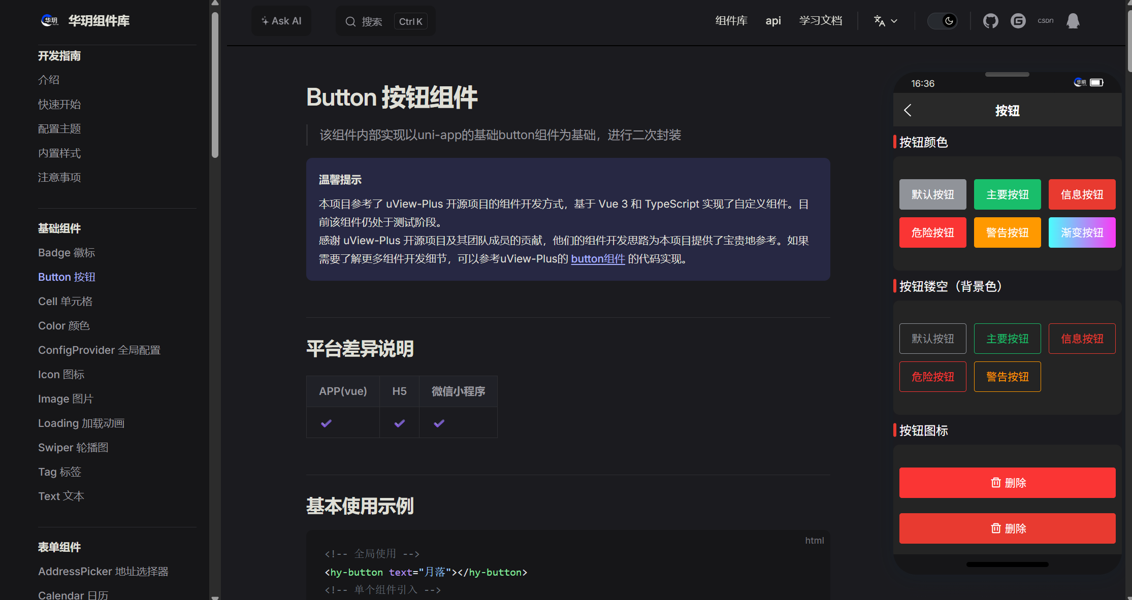Click the orange filled 警告按钮
Image resolution: width=1132 pixels, height=600 pixels.
(x=1007, y=232)
